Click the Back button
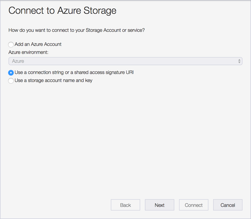 125,205
